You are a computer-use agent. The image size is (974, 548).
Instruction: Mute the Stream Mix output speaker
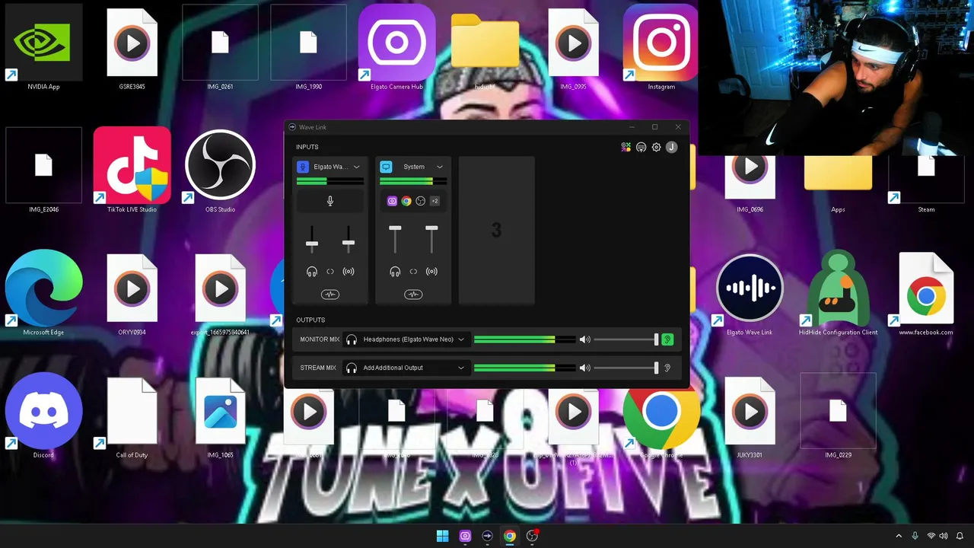(x=584, y=368)
